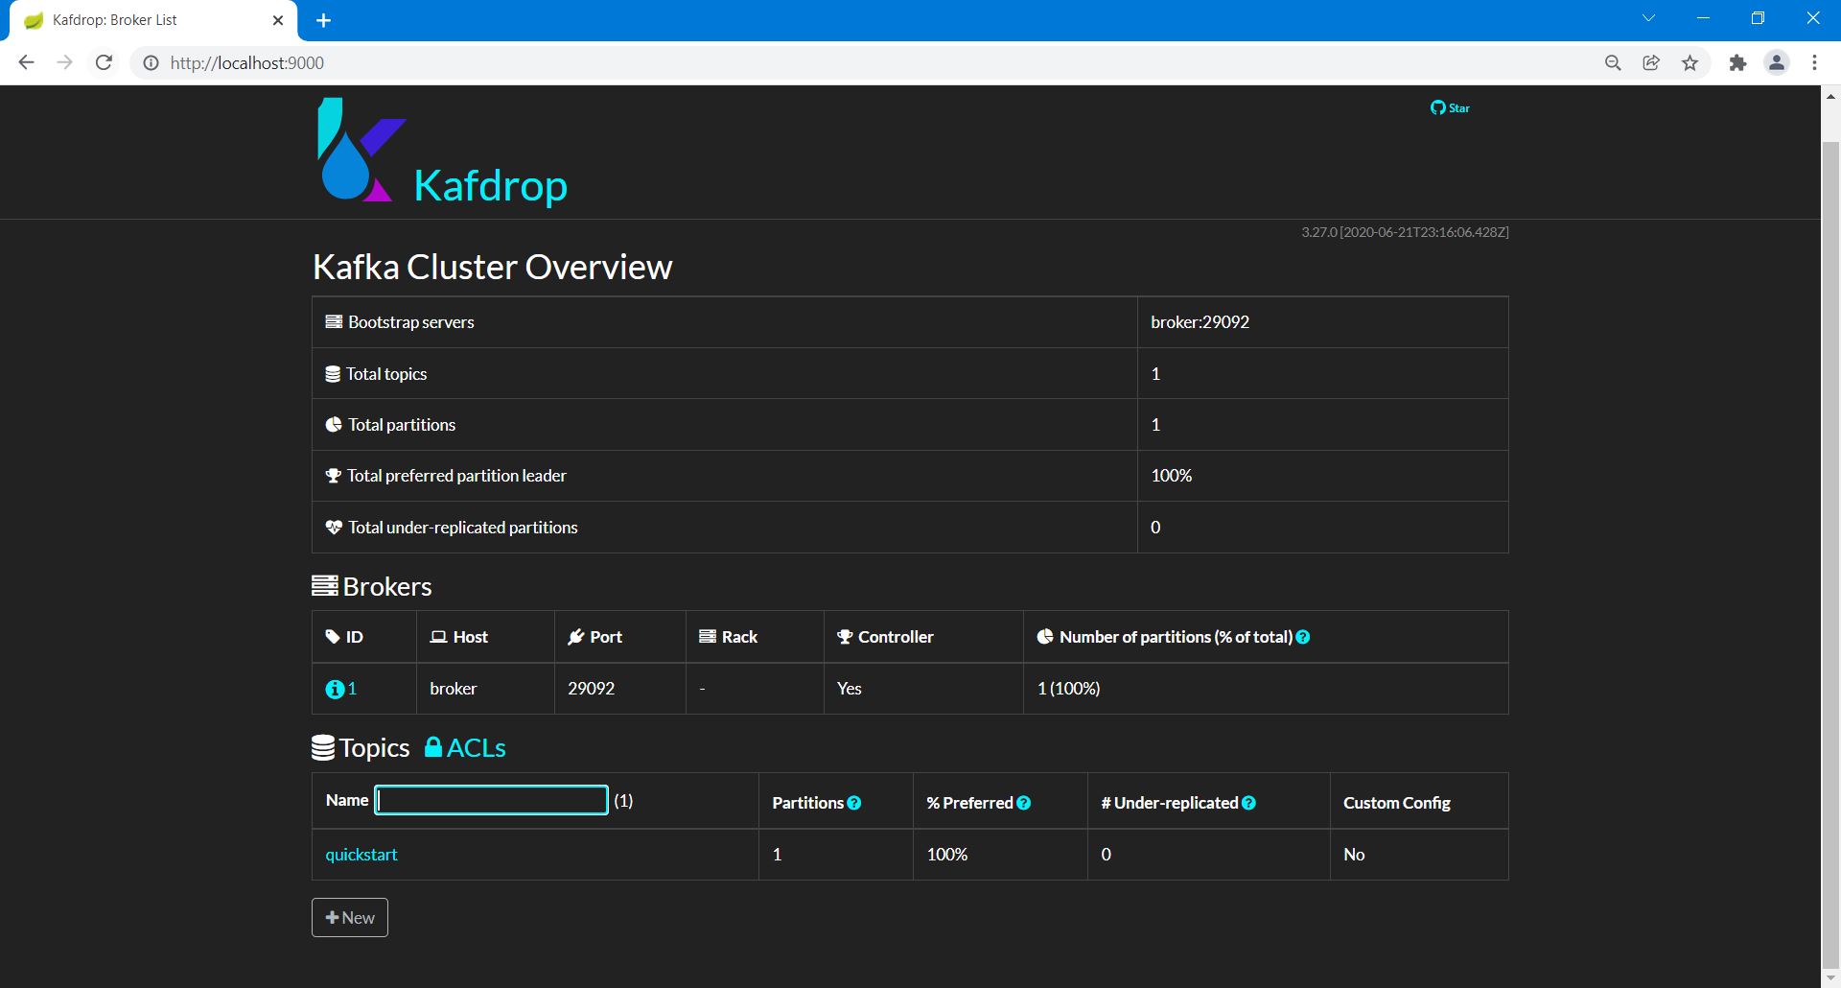The width and height of the screenshot is (1841, 988).
Task: Click the New topic button
Action: [350, 918]
